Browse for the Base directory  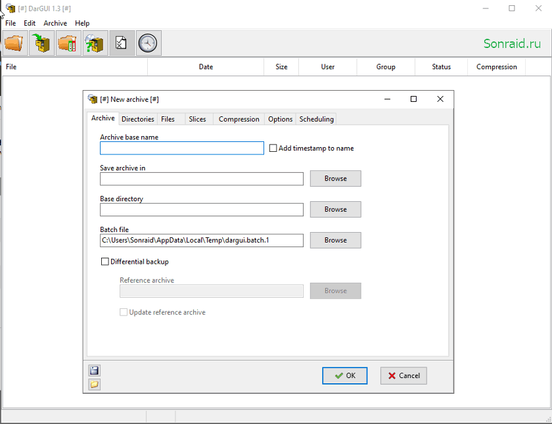(x=336, y=209)
